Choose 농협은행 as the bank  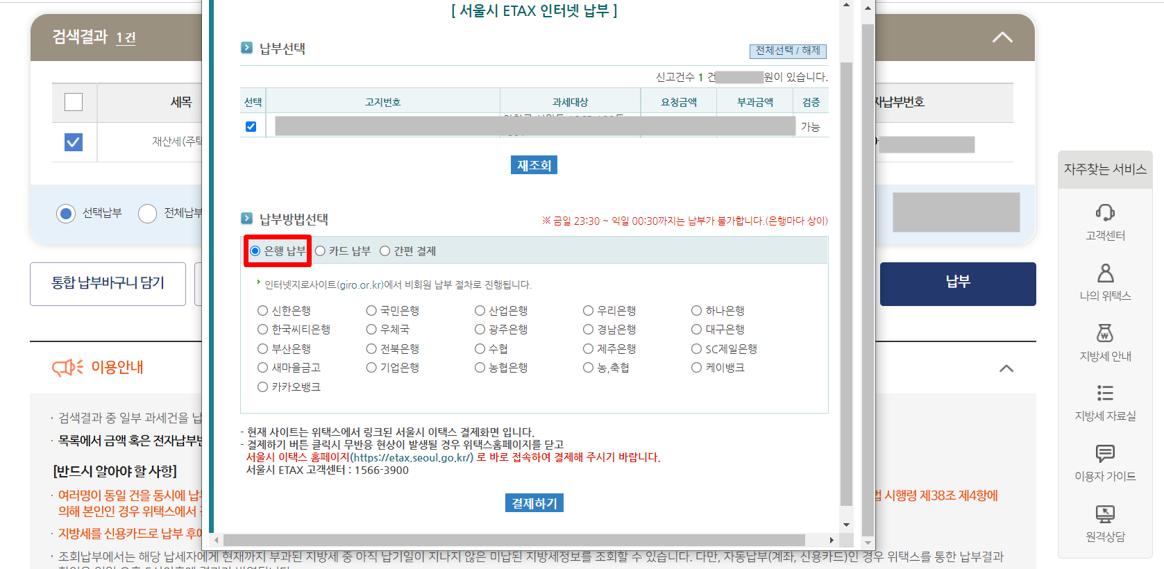point(480,367)
